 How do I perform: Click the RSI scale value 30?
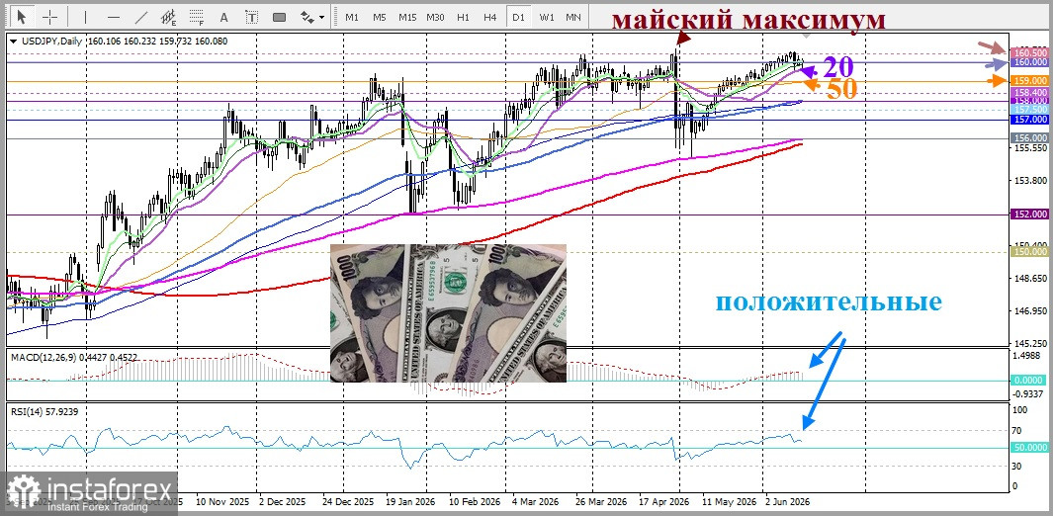click(x=1018, y=466)
